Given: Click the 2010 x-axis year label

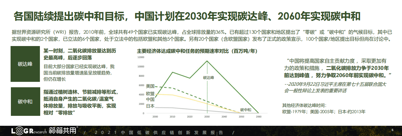Looking at the screenshot, I should [172, 116].
